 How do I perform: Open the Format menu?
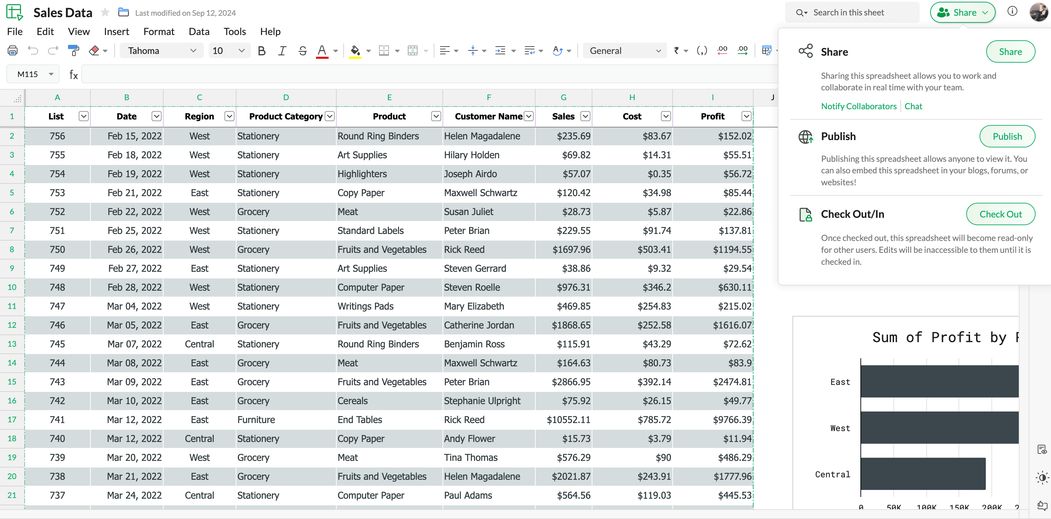point(159,32)
